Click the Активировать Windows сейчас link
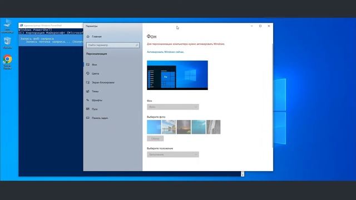Image resolution: width=356 pixels, height=200 pixels. pos(165,52)
